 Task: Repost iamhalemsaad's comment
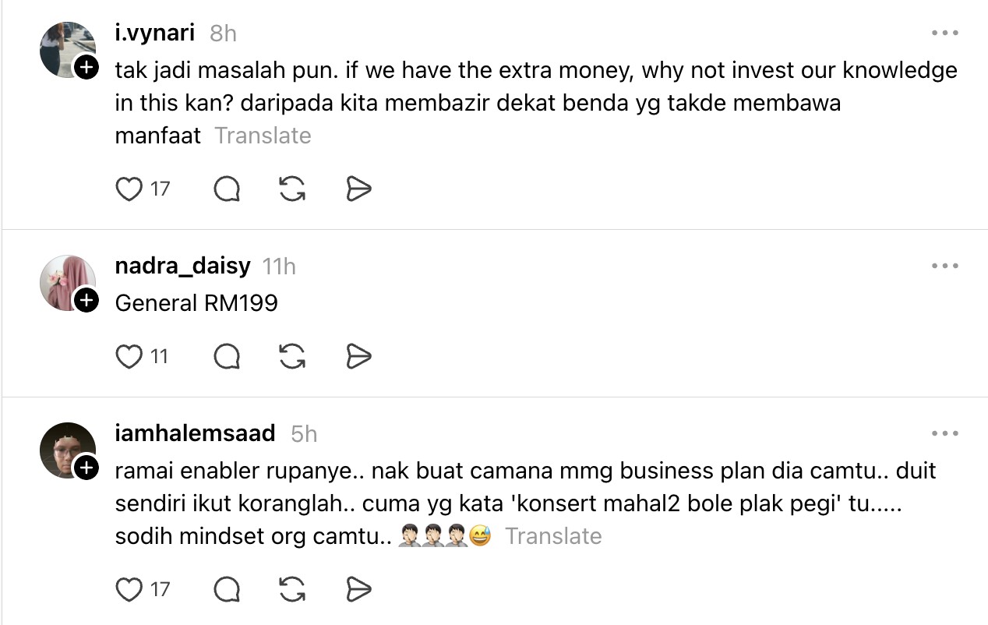292,590
